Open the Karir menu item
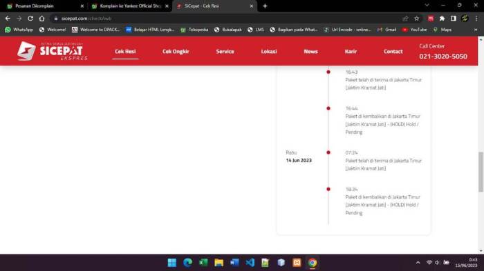Image resolution: width=484 pixels, height=271 pixels. point(351,52)
